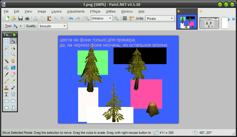
Task: Select the Recolor tool
Action: pyautogui.click(x=13, y=88)
